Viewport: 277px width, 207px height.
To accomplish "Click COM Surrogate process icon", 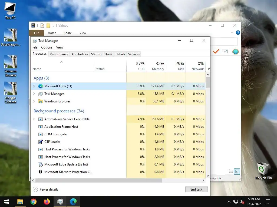I will point(41,134).
